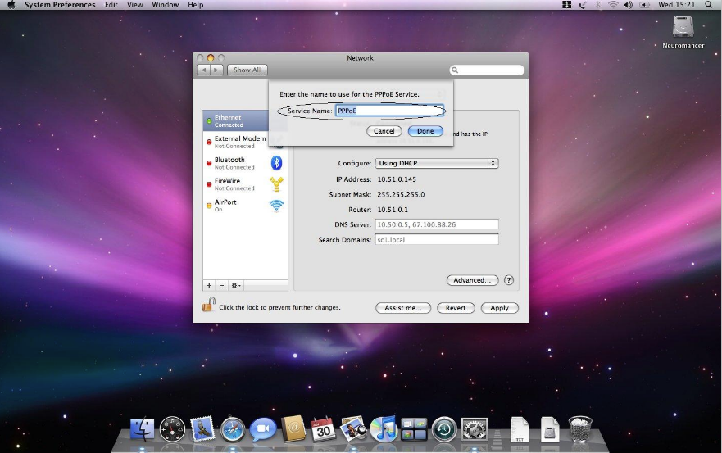This screenshot has width=722, height=453.
Task: Select Bluetooth in the services list
Action: point(245,163)
